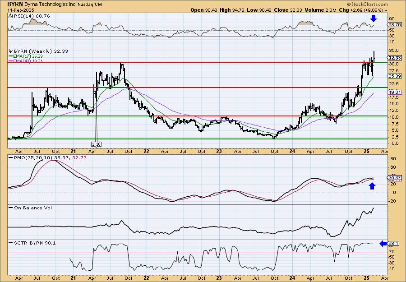Click the EMA(17) 25.39 legend entry
The height and width of the screenshot is (282, 406).
28,56
